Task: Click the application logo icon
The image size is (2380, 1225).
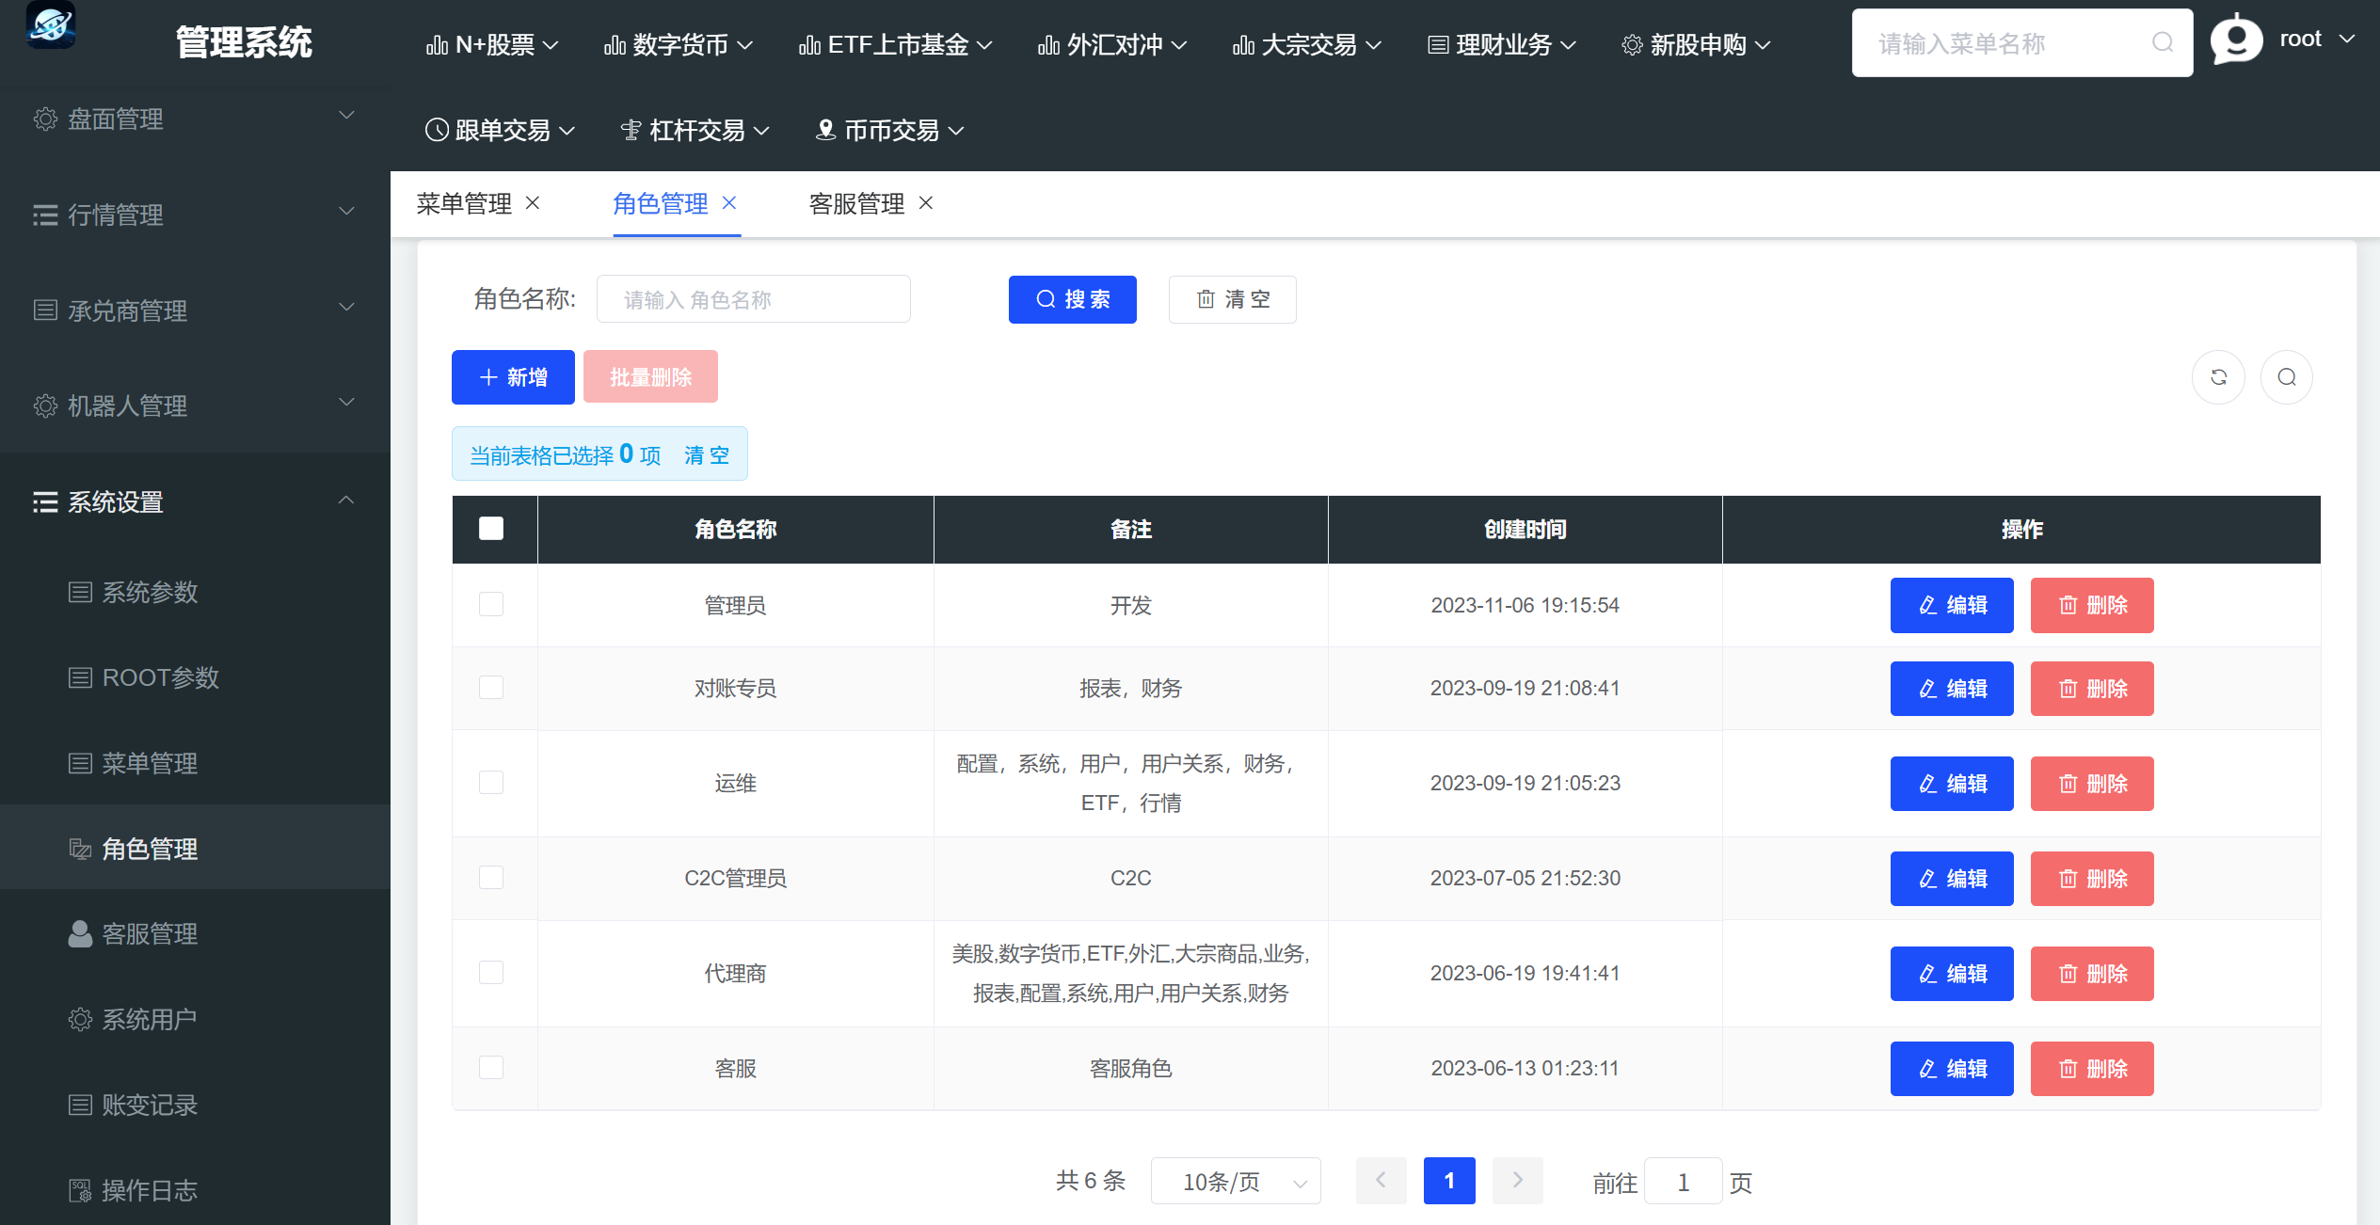Action: click(51, 24)
